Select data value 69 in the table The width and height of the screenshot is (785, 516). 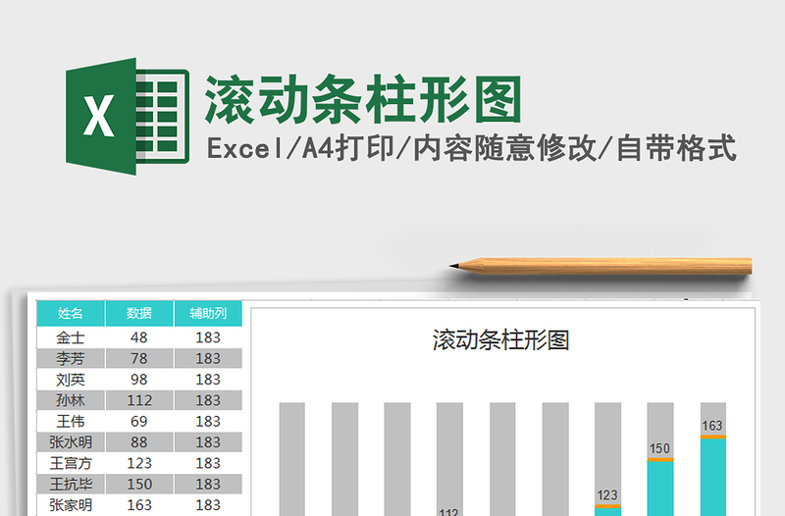pyautogui.click(x=139, y=422)
